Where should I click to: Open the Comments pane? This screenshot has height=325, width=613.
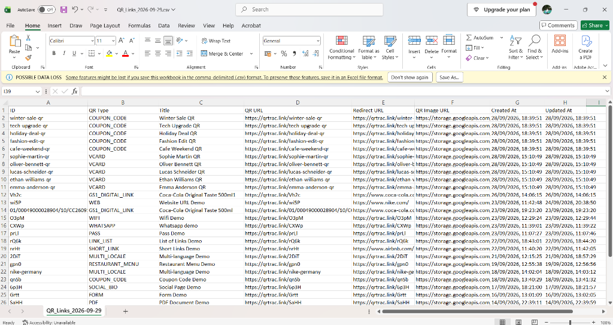[x=559, y=25]
